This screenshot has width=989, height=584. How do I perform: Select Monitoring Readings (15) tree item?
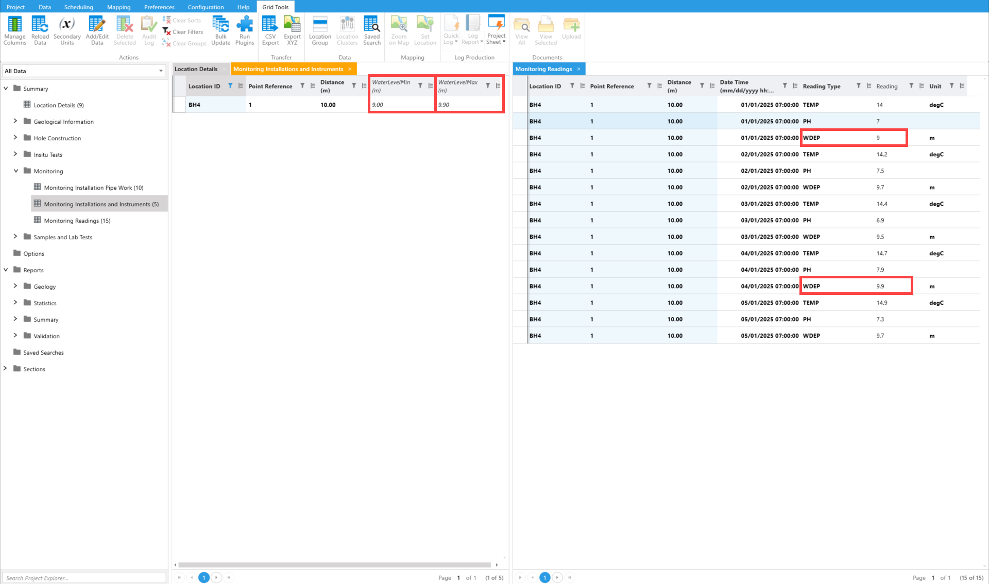77,221
